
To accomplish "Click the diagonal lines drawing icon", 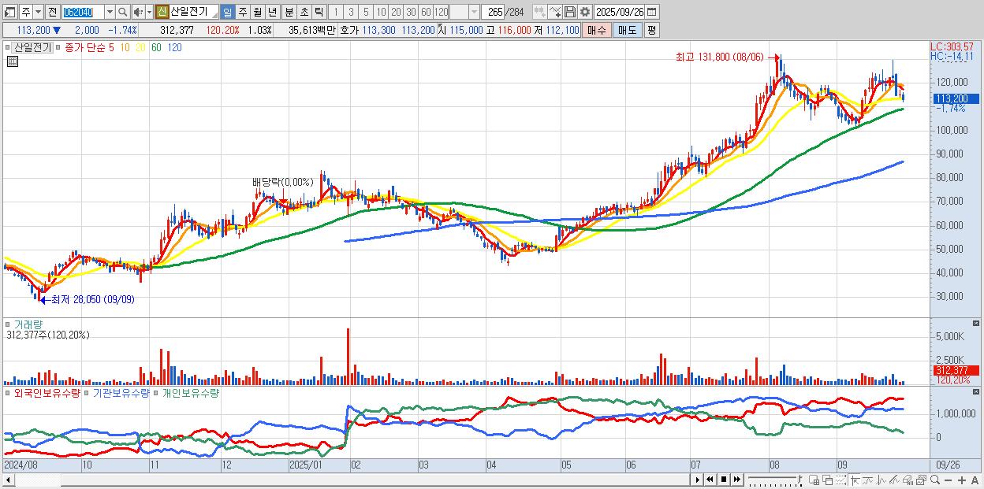I will pos(895,480).
